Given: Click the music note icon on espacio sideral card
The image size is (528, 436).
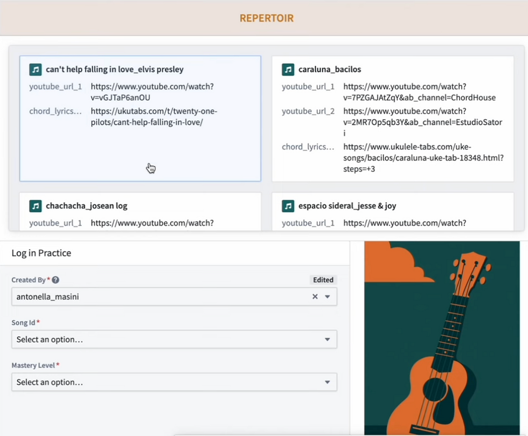Looking at the screenshot, I should [x=287, y=206].
